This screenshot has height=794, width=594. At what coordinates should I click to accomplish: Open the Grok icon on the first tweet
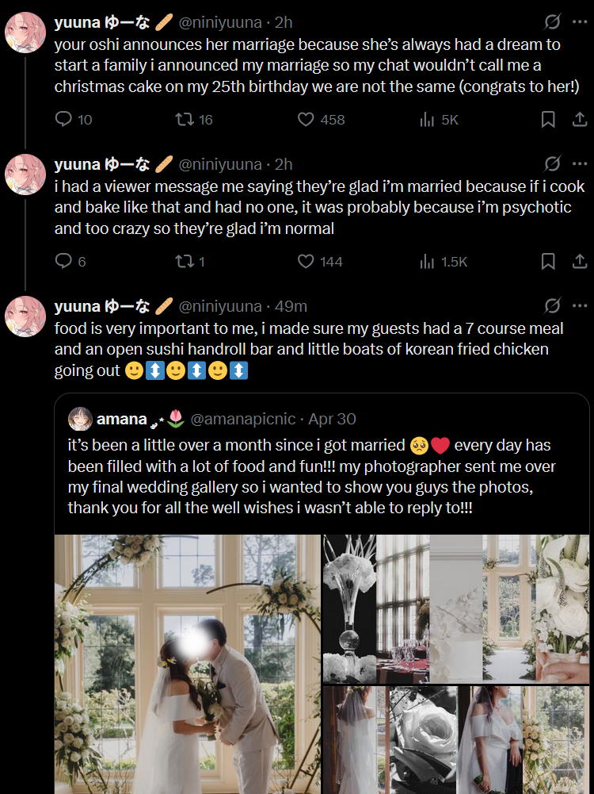click(553, 22)
